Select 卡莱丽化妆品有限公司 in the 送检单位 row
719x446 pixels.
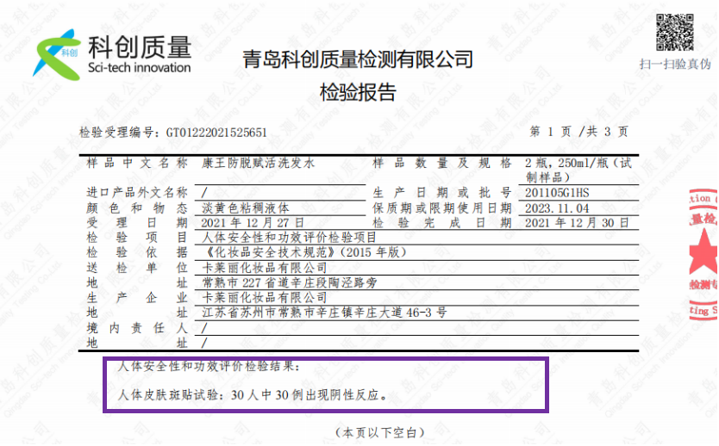tap(265, 268)
